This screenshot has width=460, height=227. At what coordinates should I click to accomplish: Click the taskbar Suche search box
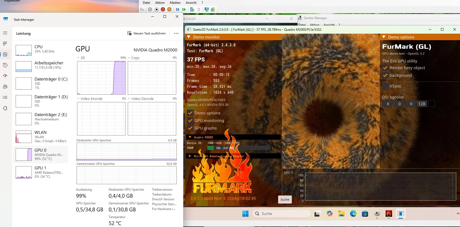(x=281, y=214)
